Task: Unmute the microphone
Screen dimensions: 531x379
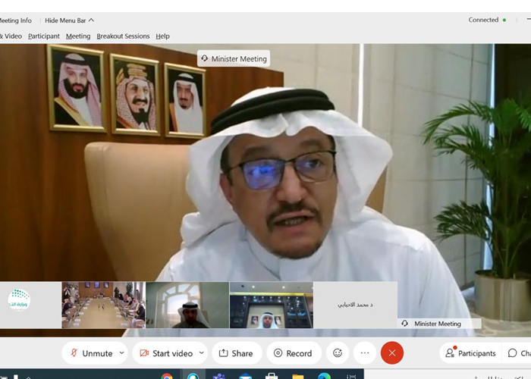Action: (x=90, y=353)
